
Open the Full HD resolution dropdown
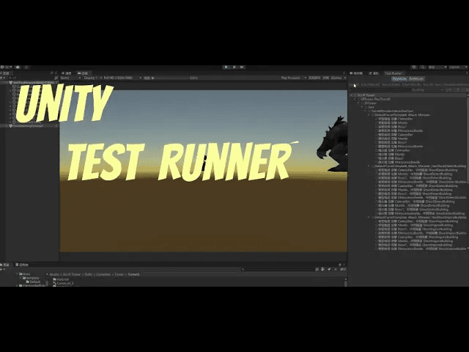click(121, 78)
